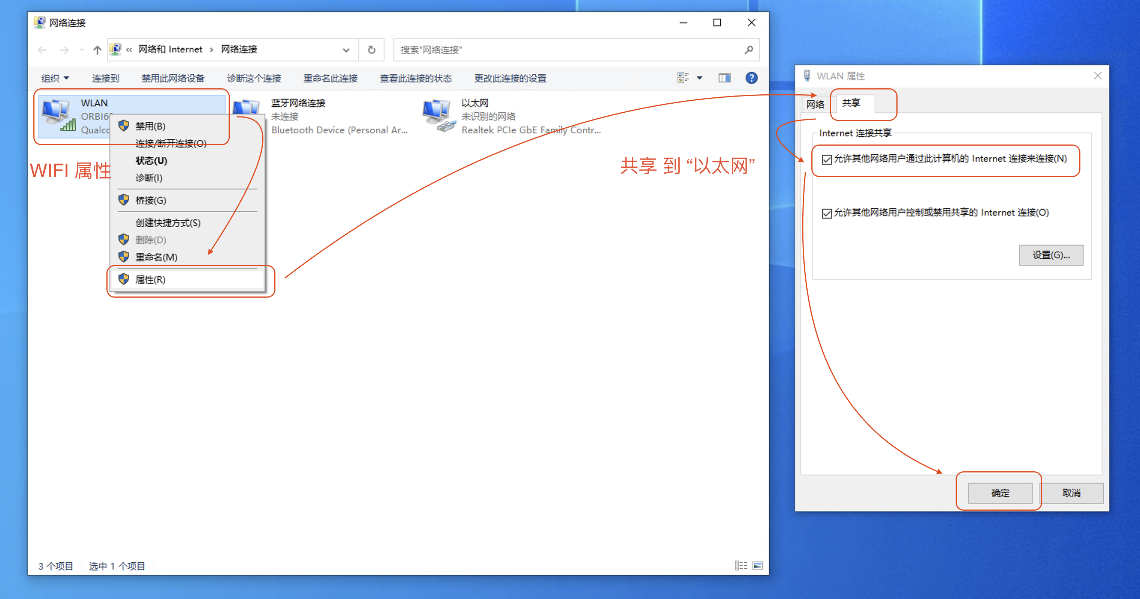Viewport: 1140px width, 599px height.
Task: Open the 网络 tab in WLAN properties
Action: coord(815,104)
